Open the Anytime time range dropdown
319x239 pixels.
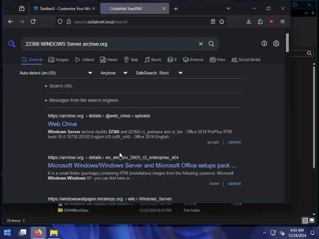[114, 73]
